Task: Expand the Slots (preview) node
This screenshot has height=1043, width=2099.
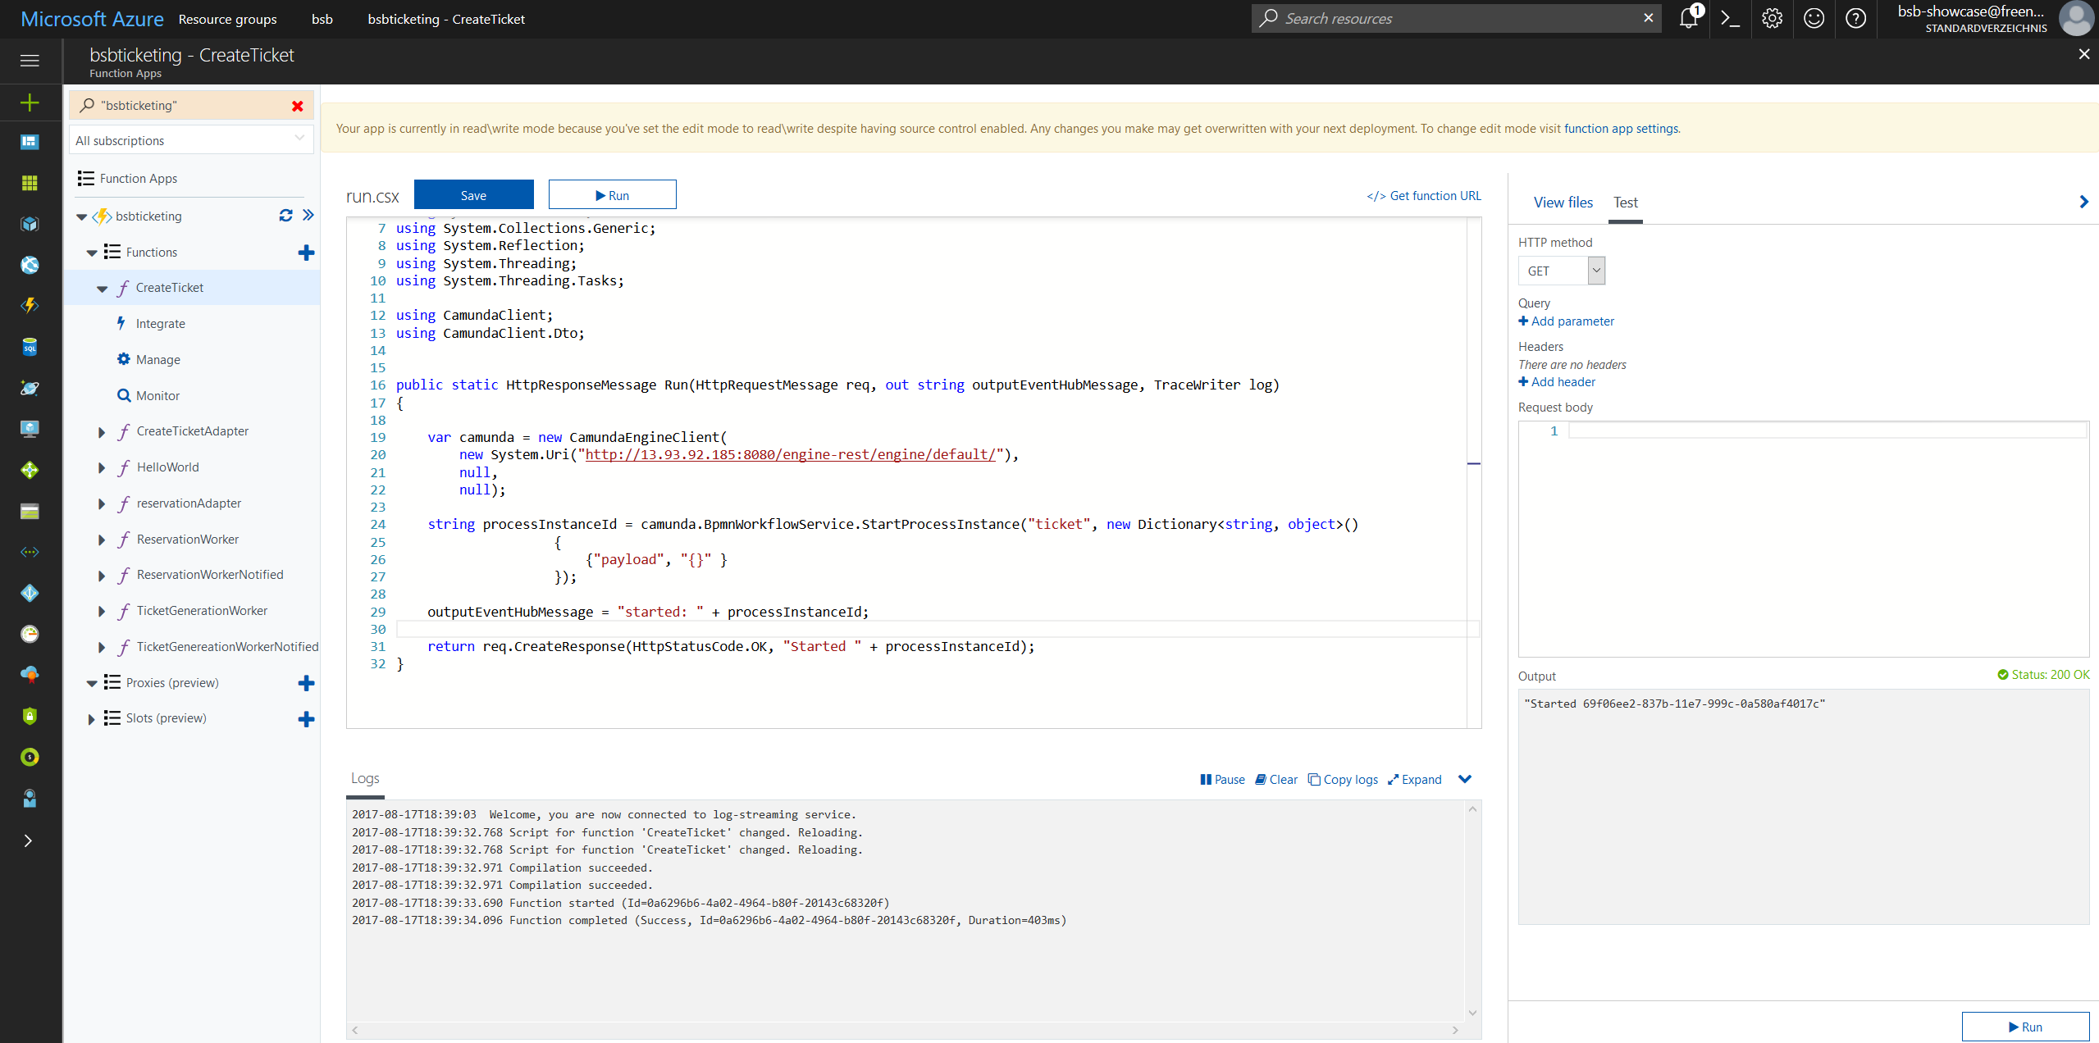Action: tap(91, 719)
